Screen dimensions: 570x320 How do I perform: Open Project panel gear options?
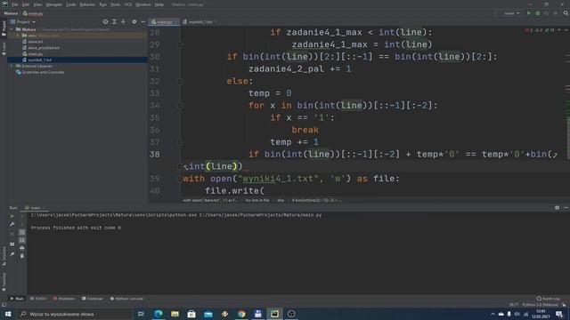[x=134, y=21]
